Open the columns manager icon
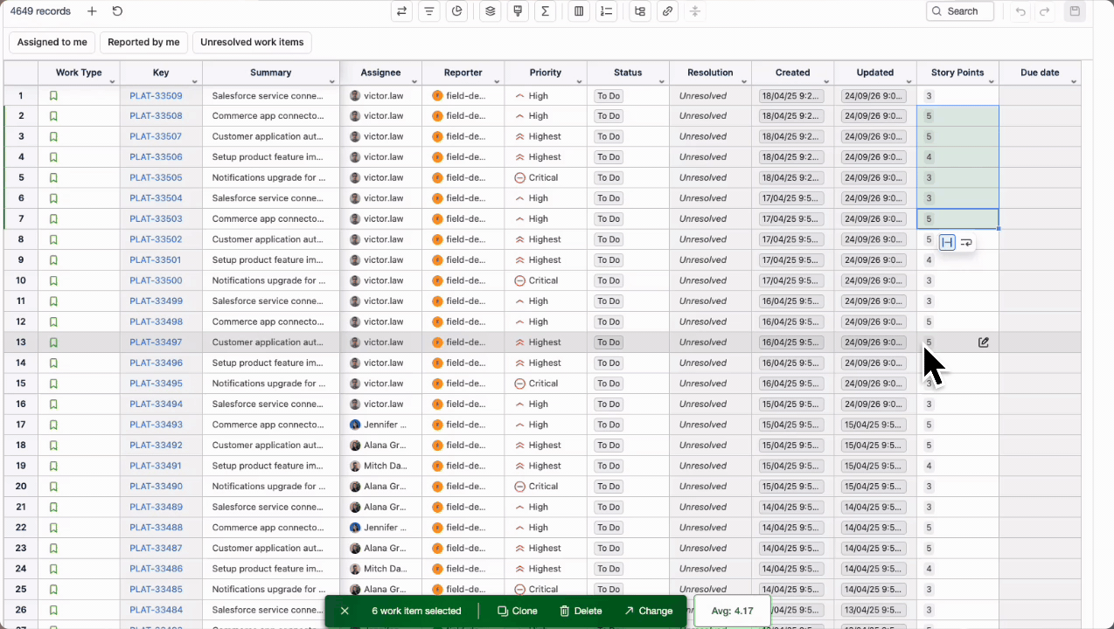Screen dimensions: 1114x629 pos(579,11)
